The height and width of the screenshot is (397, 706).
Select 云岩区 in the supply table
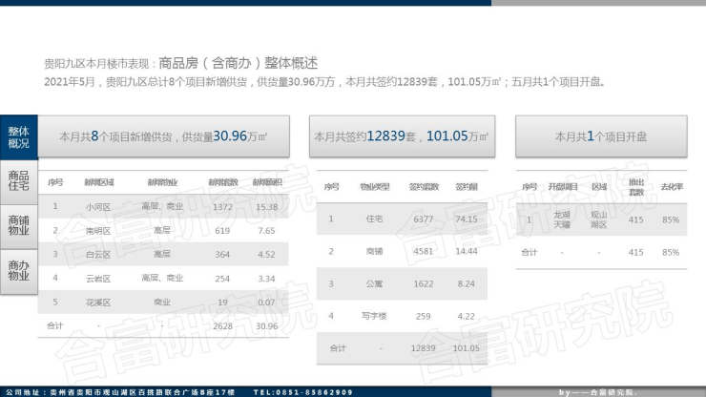coord(98,279)
